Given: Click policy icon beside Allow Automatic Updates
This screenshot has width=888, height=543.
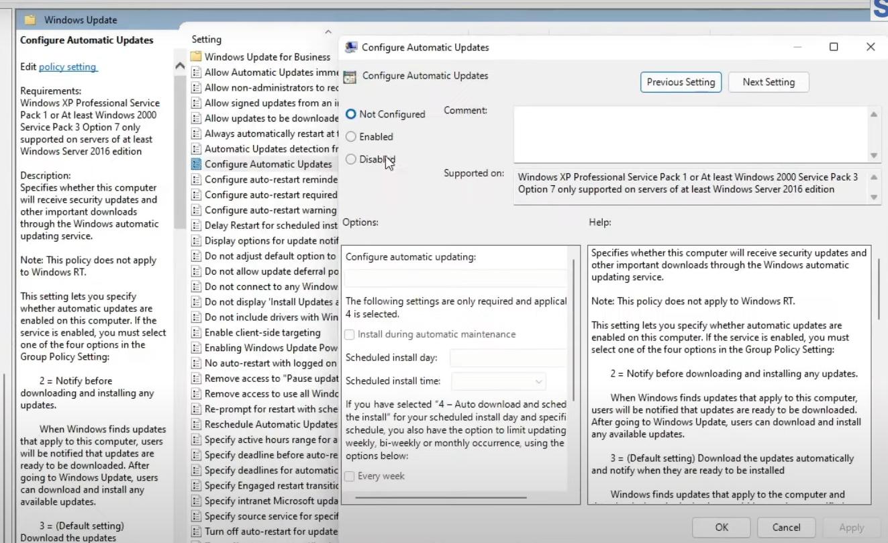Looking at the screenshot, I should [x=196, y=72].
